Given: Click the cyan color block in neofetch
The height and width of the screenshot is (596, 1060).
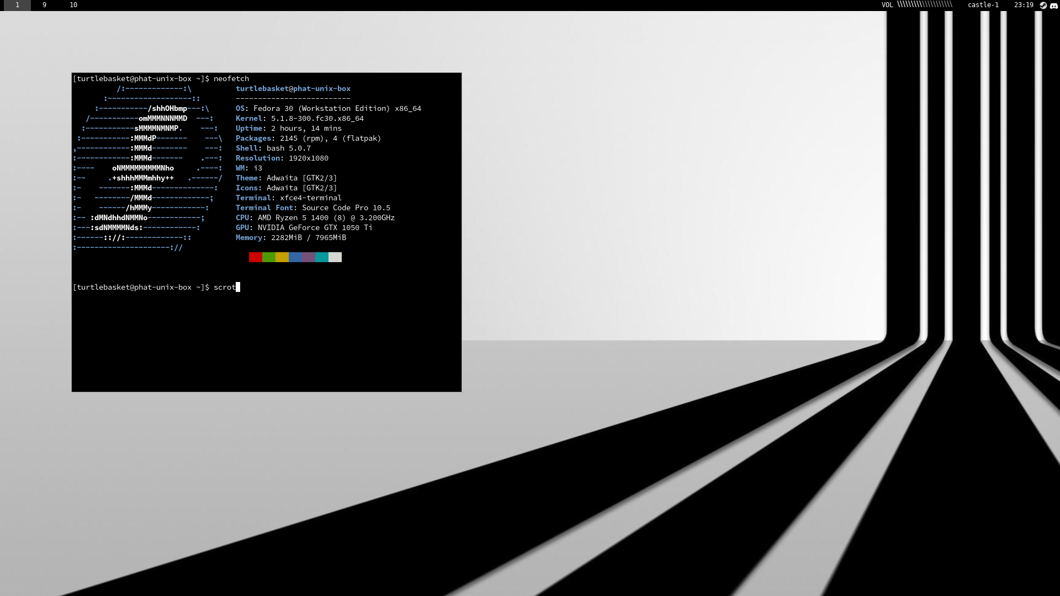Looking at the screenshot, I should [x=322, y=257].
